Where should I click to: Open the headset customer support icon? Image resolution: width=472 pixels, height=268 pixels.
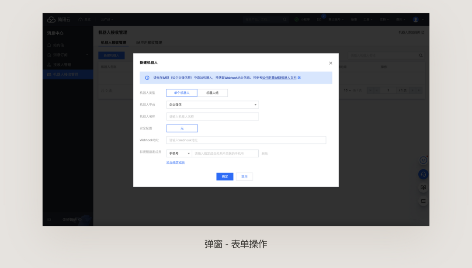click(423, 174)
